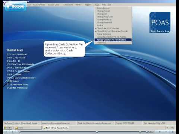Choose Delete Account from Tools menu
Screen dimensions: 179x134
[x=103, y=8]
